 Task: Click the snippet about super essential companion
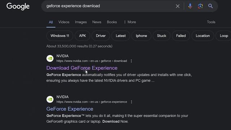(117, 119)
